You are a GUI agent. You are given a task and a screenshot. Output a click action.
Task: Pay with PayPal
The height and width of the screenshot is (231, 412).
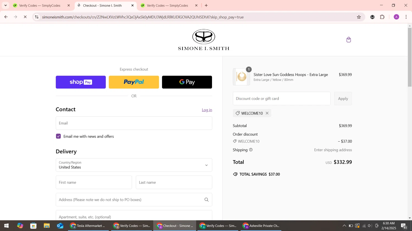[134, 82]
